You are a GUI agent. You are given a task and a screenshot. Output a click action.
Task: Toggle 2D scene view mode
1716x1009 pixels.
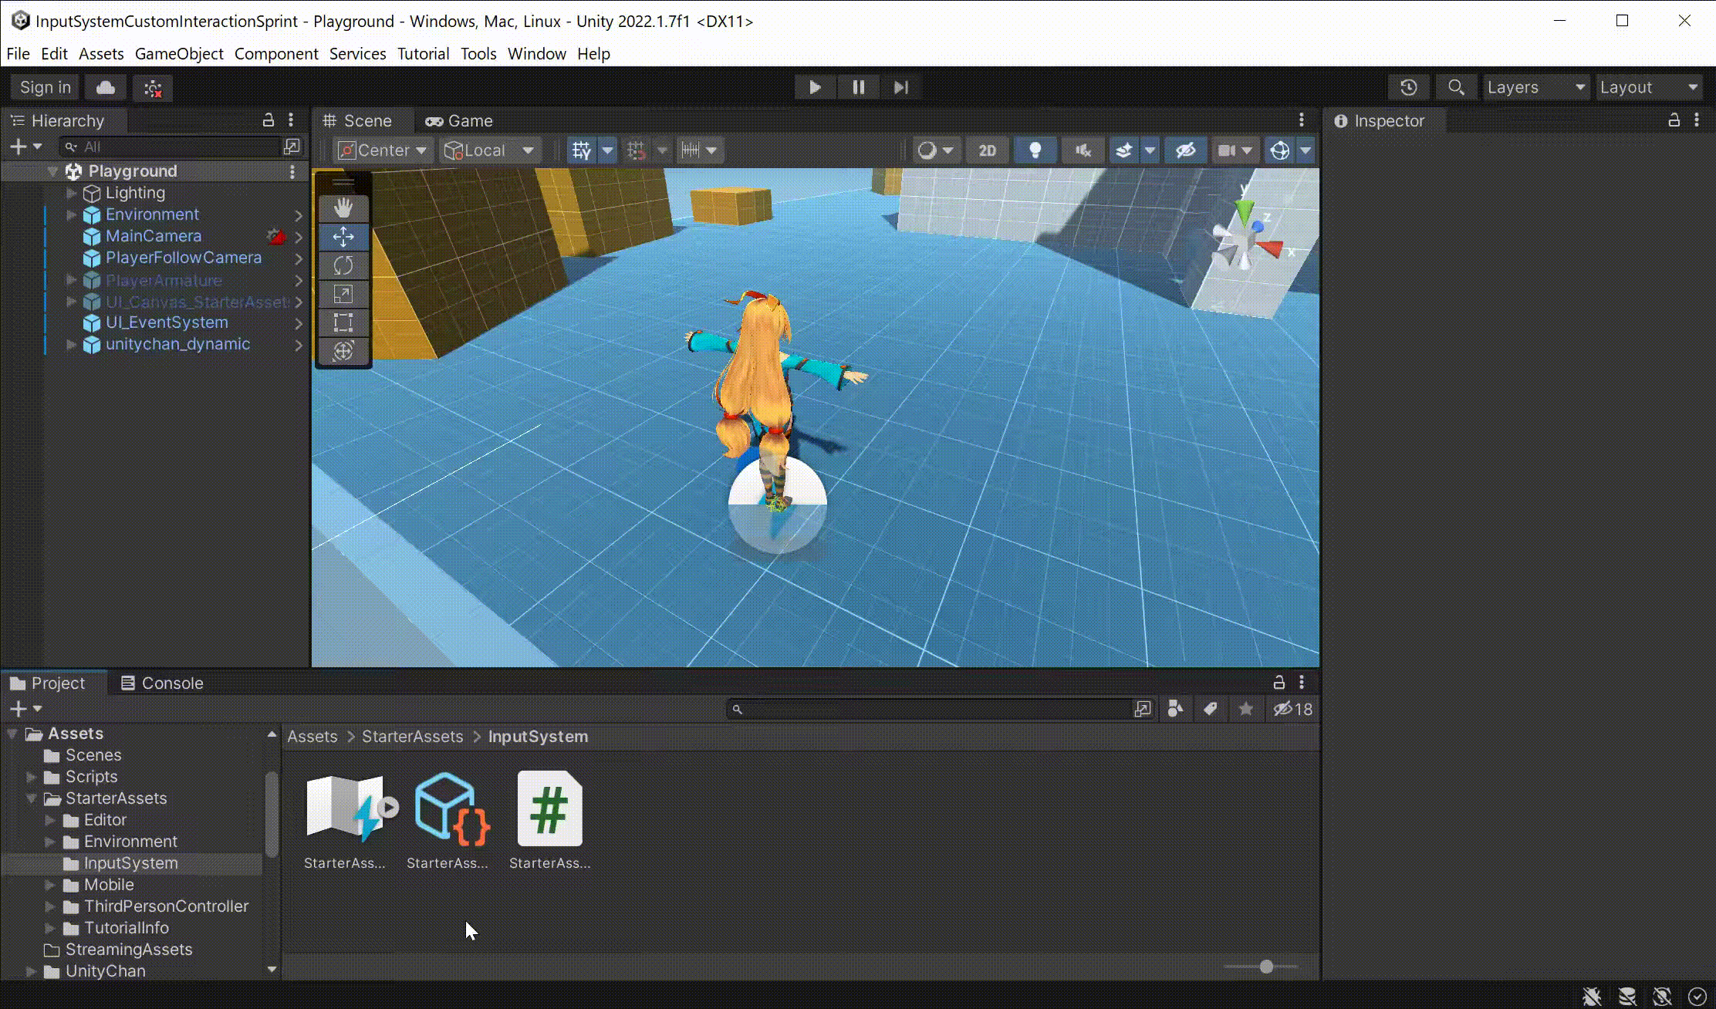pyautogui.click(x=987, y=150)
